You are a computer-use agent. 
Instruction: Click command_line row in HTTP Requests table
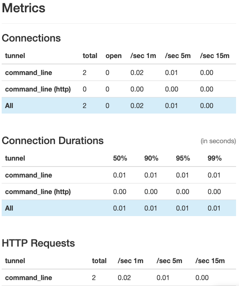pos(119,278)
